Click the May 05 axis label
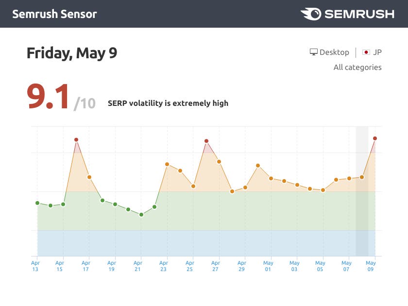The width and height of the screenshot is (408, 306). [x=320, y=266]
